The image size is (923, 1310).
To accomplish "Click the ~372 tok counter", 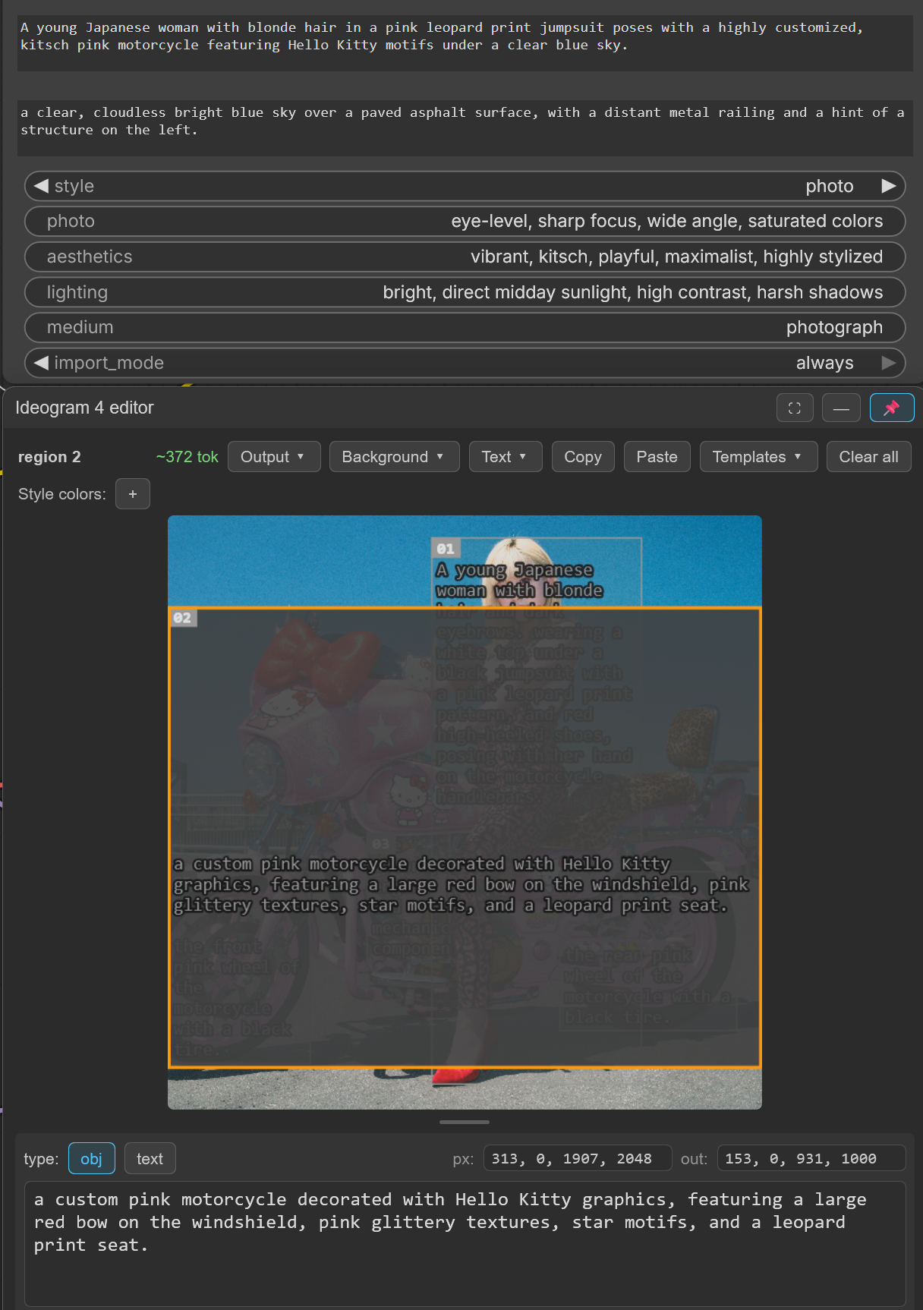I will pyautogui.click(x=187, y=457).
